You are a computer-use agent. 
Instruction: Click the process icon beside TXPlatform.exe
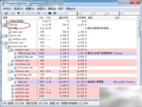tap(16, 54)
